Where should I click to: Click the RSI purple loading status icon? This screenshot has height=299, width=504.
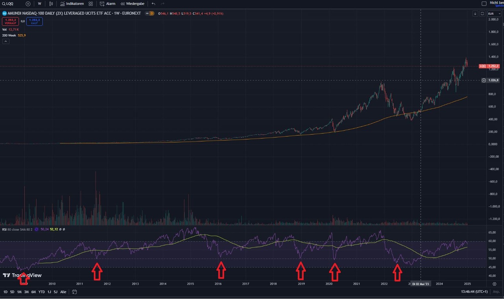click(37, 229)
